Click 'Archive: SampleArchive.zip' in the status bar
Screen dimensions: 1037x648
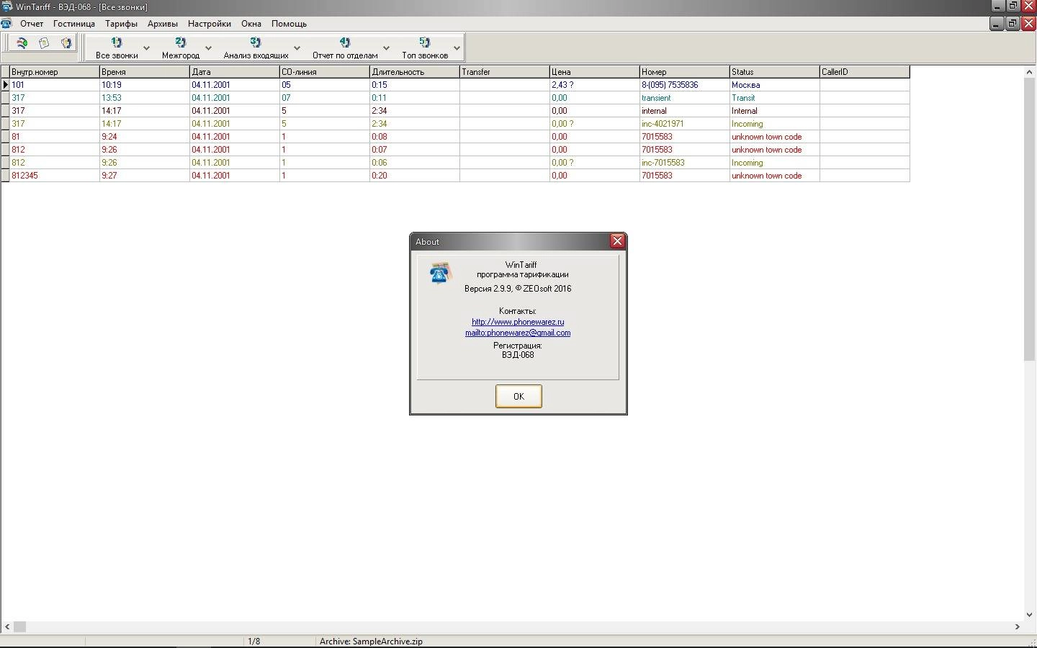pyautogui.click(x=371, y=642)
